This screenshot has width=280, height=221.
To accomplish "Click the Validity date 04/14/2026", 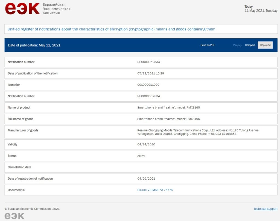I will [x=146, y=144].
